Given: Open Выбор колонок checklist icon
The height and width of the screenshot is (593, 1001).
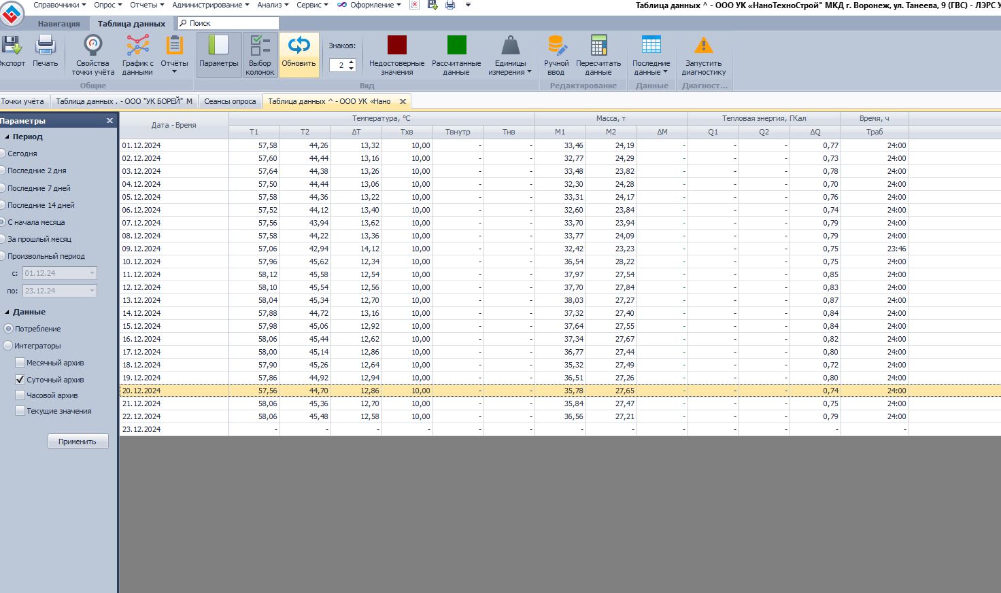Looking at the screenshot, I should [260, 46].
